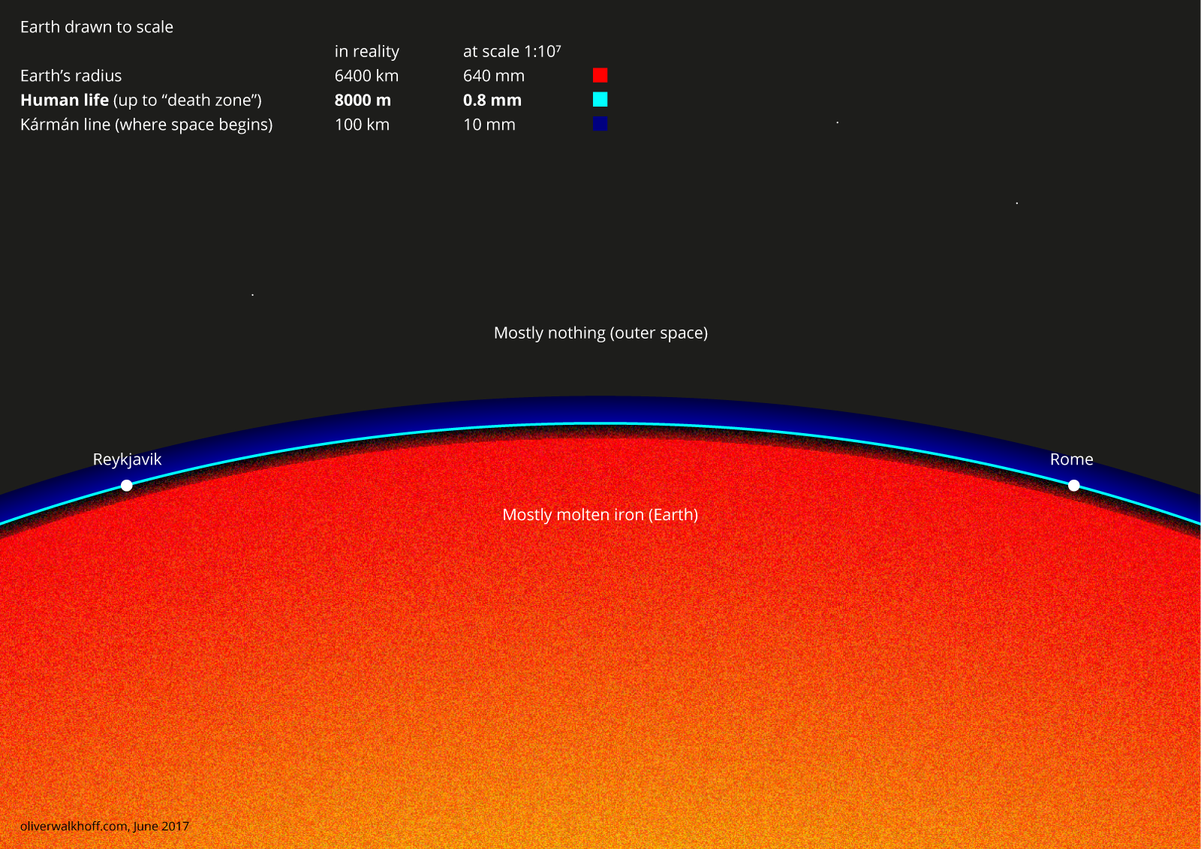The width and height of the screenshot is (1201, 849).
Task: Click the "in reality" column header
Action: (366, 52)
